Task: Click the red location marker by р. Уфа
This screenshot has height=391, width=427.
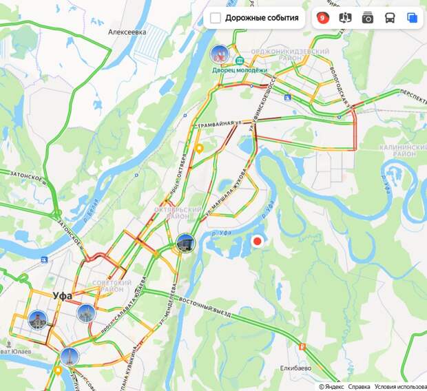Action: (258, 241)
